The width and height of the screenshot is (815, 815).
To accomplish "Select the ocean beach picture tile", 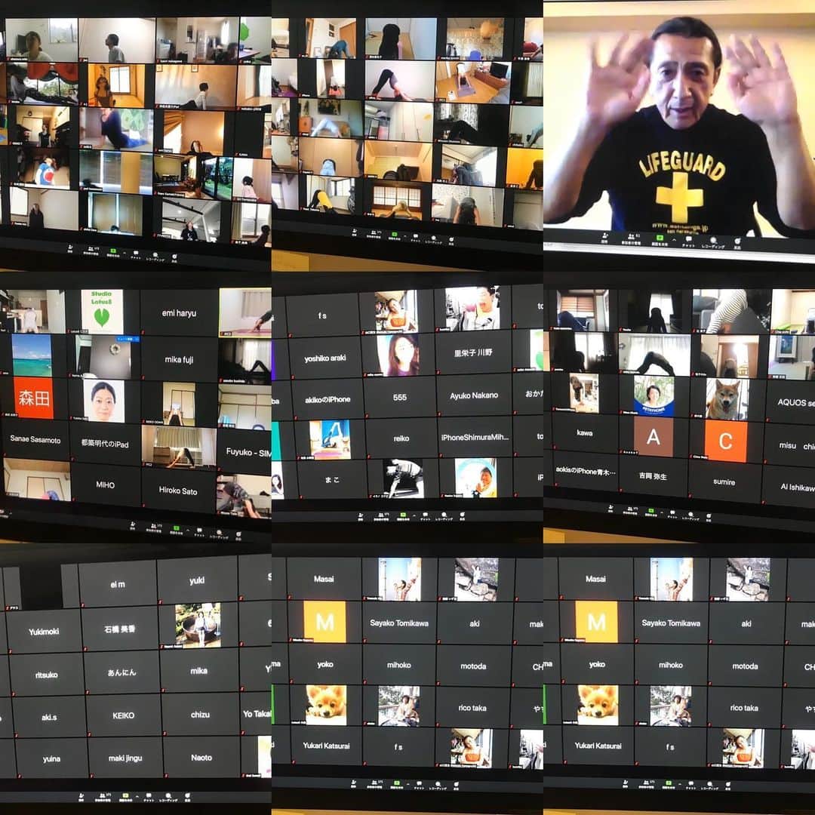I will [x=32, y=355].
